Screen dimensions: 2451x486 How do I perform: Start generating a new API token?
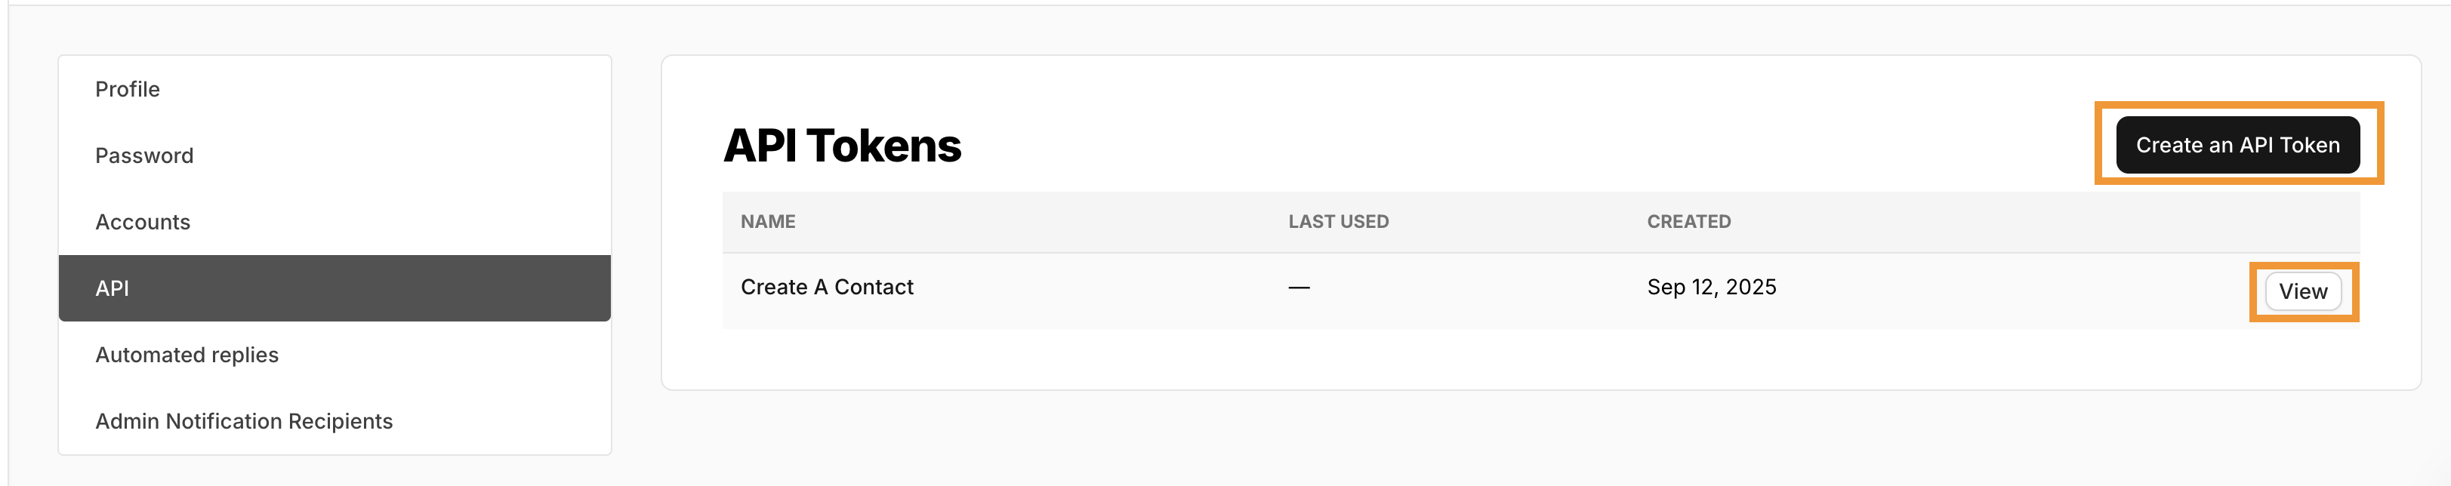(2237, 146)
